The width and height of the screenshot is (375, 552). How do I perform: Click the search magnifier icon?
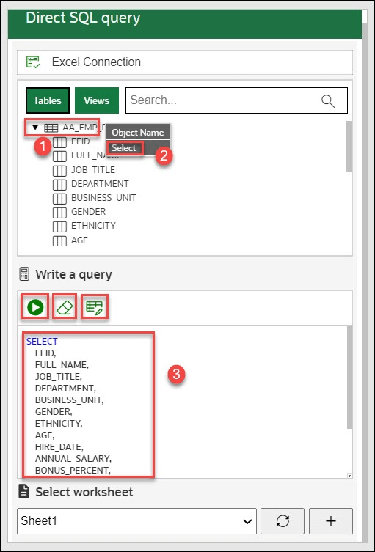pos(328,100)
